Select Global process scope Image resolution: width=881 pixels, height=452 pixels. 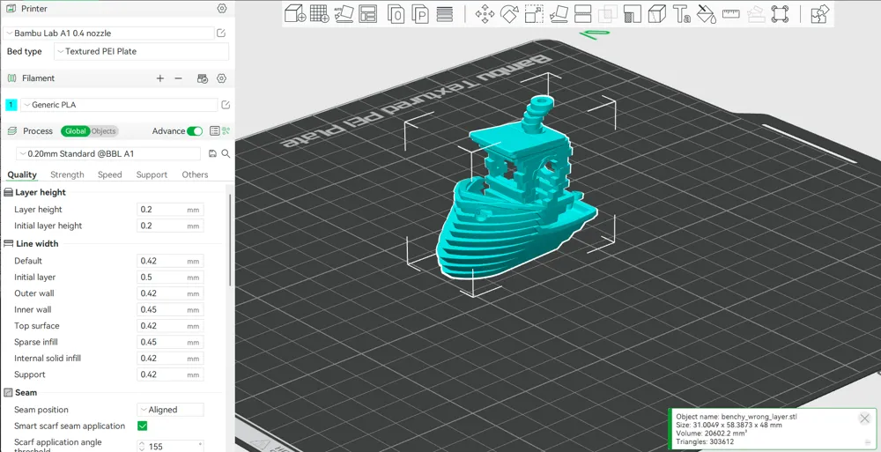(x=75, y=131)
